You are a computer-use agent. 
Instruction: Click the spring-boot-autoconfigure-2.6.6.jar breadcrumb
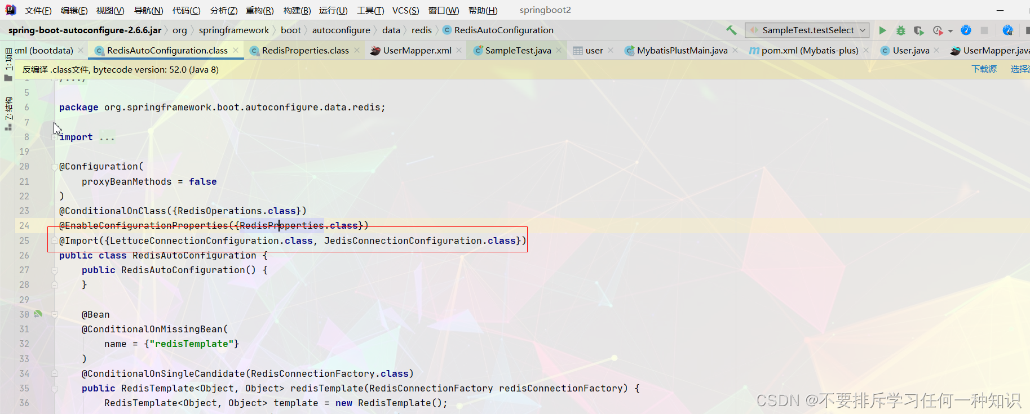[85, 30]
